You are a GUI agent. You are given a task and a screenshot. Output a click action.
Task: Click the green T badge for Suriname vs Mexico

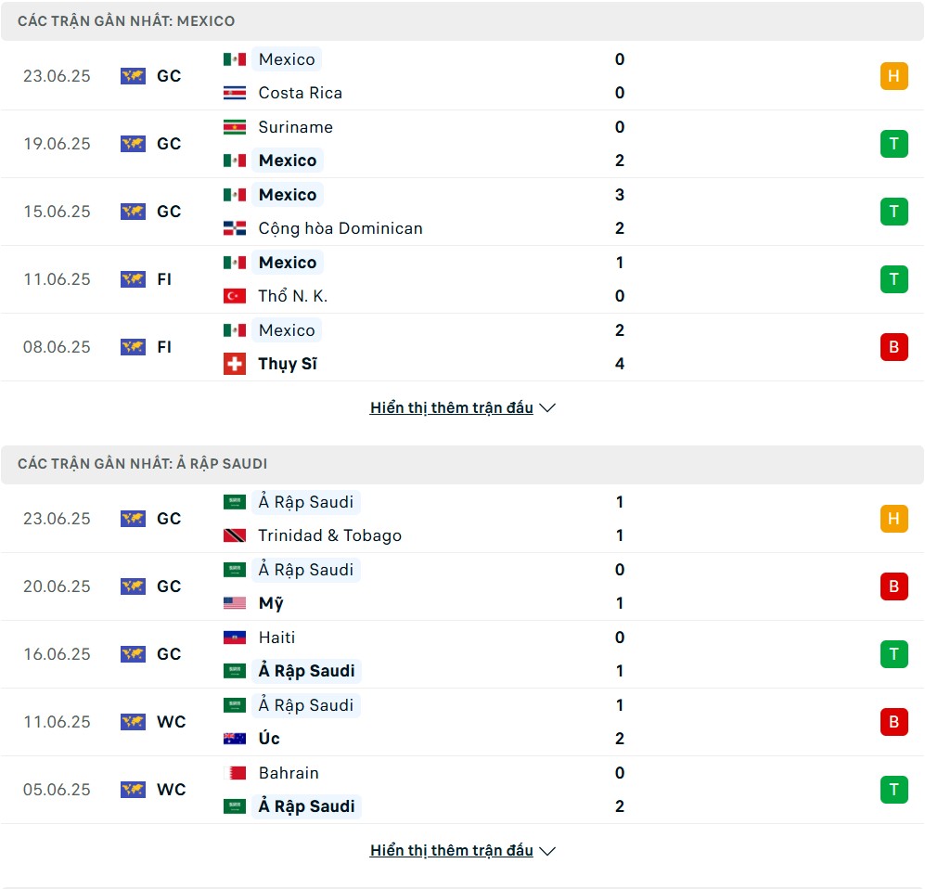(x=893, y=144)
